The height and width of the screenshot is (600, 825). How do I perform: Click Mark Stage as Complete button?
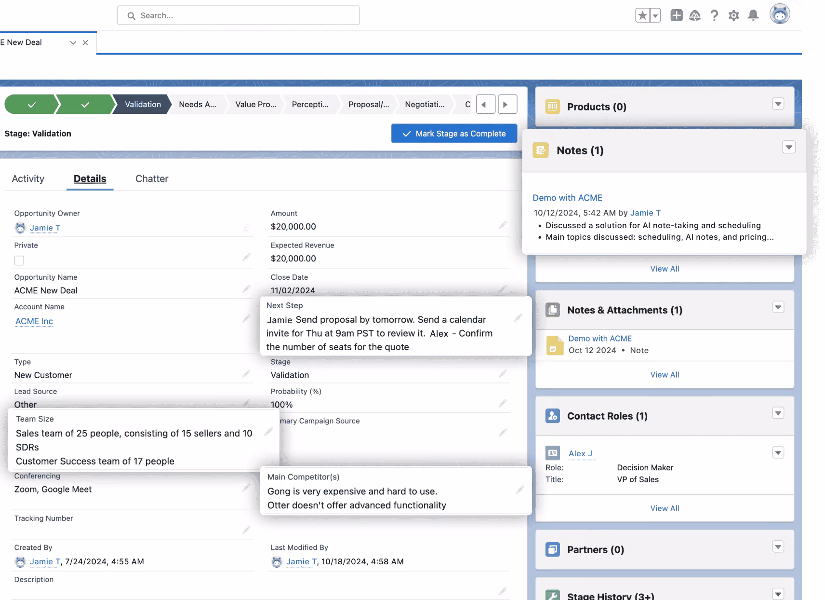tap(454, 134)
